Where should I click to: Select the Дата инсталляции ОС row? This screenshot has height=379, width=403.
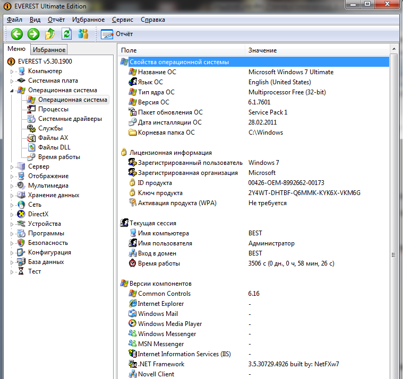[254, 122]
